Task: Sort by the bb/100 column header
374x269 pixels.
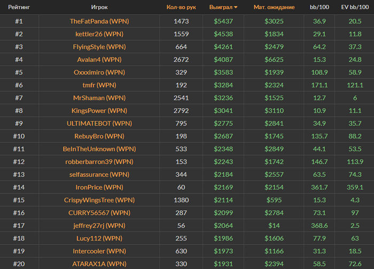Action: 320,7
